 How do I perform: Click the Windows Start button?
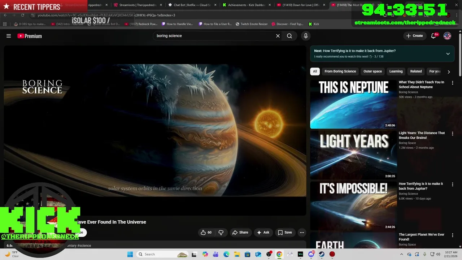[x=130, y=254]
